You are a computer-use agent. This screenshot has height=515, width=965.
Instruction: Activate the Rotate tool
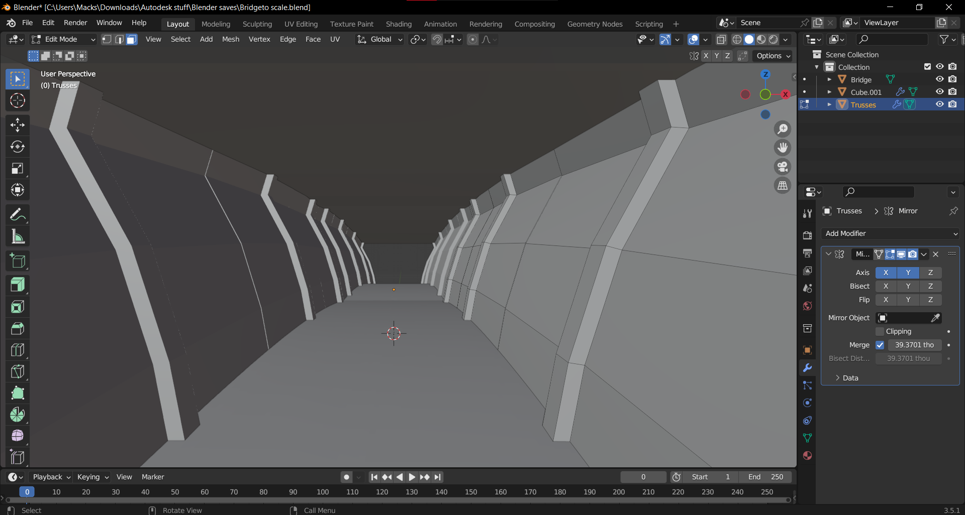18,147
